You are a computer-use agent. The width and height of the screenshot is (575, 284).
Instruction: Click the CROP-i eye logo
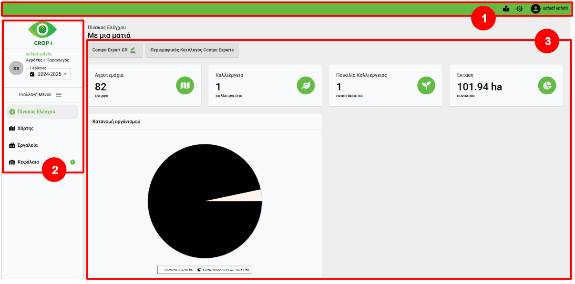tap(42, 30)
